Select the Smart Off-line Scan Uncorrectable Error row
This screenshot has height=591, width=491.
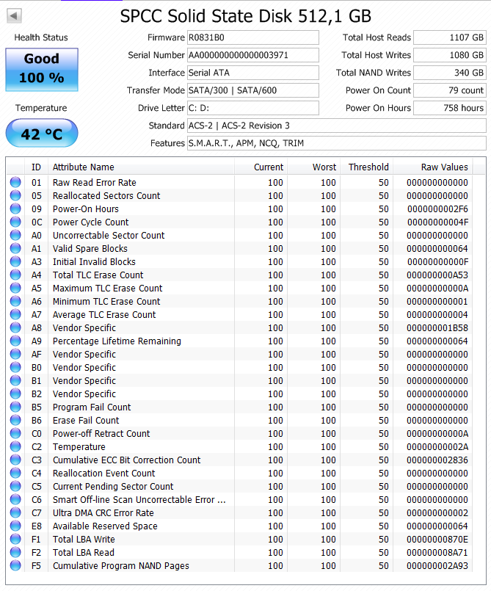(240, 500)
